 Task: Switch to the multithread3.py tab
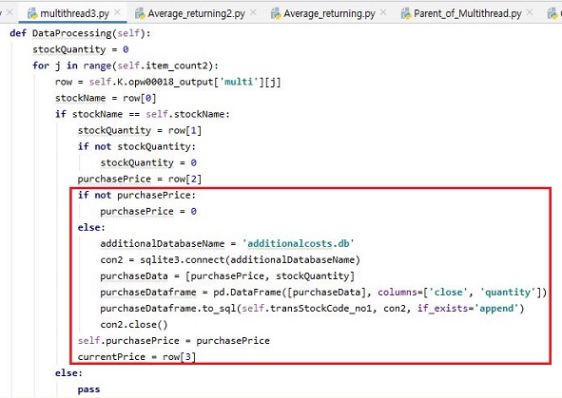(74, 13)
